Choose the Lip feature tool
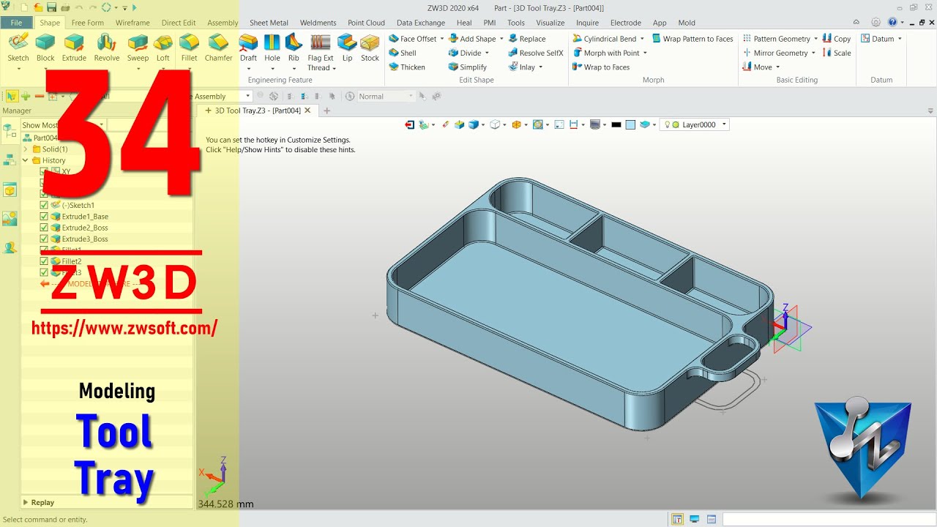The width and height of the screenshot is (937, 527). click(347, 48)
